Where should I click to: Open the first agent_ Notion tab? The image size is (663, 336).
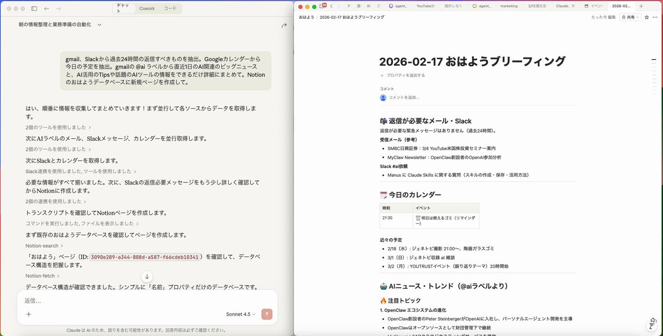[399, 6]
